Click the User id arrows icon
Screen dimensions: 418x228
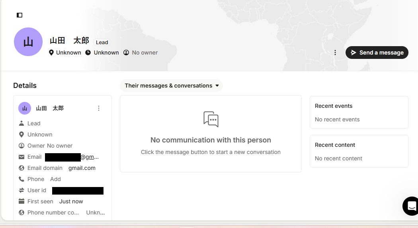pyautogui.click(x=21, y=190)
